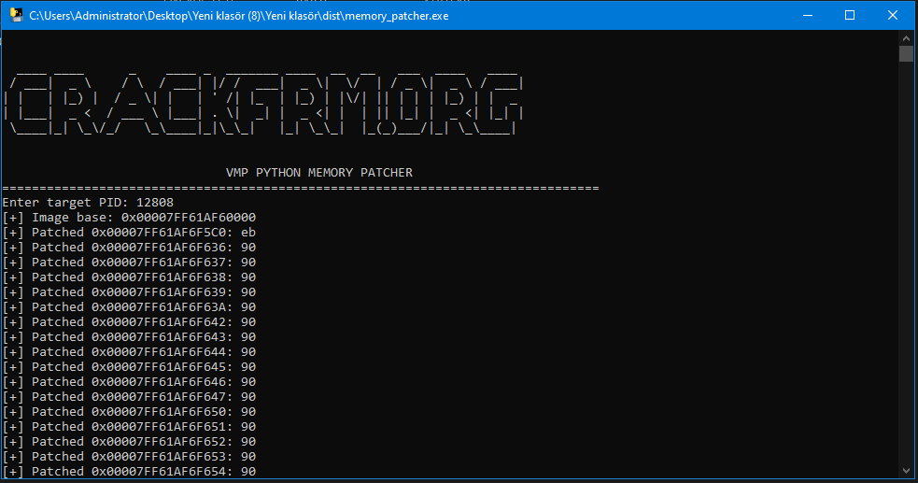Click the vertical scrollbar thumb
Screen dimensions: 918x483
click(x=906, y=53)
